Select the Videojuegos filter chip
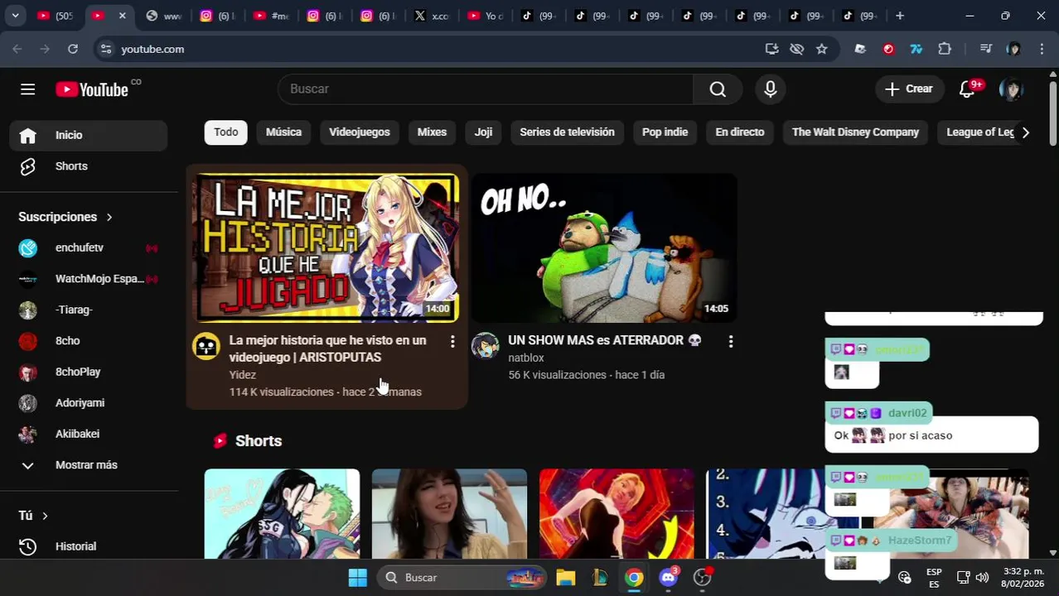This screenshot has height=596, width=1059. (x=360, y=132)
